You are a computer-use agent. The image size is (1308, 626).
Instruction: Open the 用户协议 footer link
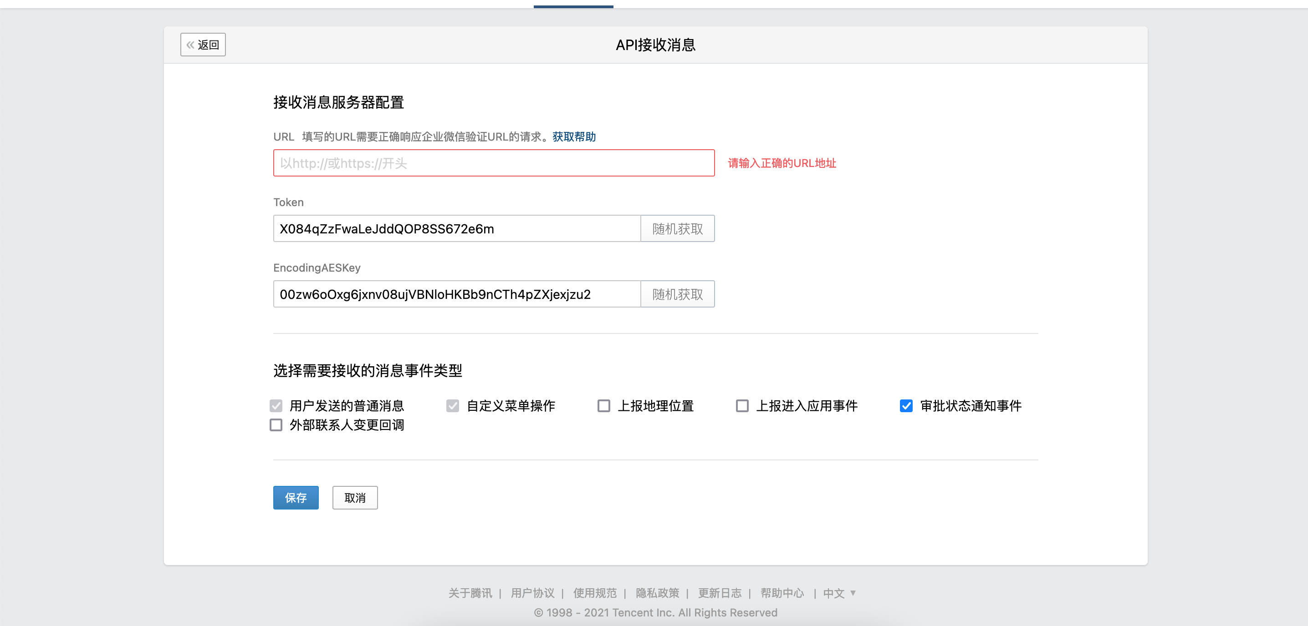tap(532, 592)
